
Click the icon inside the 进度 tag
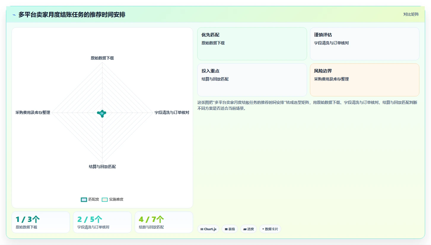coord(245,229)
